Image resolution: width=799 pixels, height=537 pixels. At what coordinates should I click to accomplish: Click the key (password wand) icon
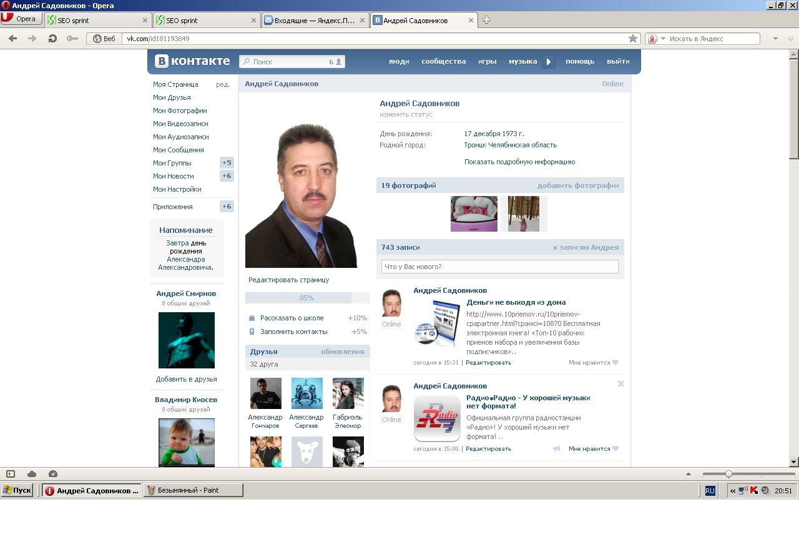click(x=72, y=39)
